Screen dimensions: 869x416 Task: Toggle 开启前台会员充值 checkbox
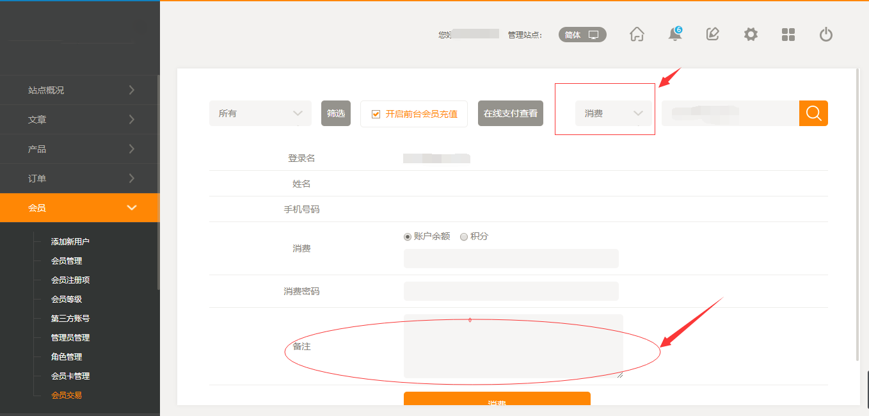(x=376, y=114)
